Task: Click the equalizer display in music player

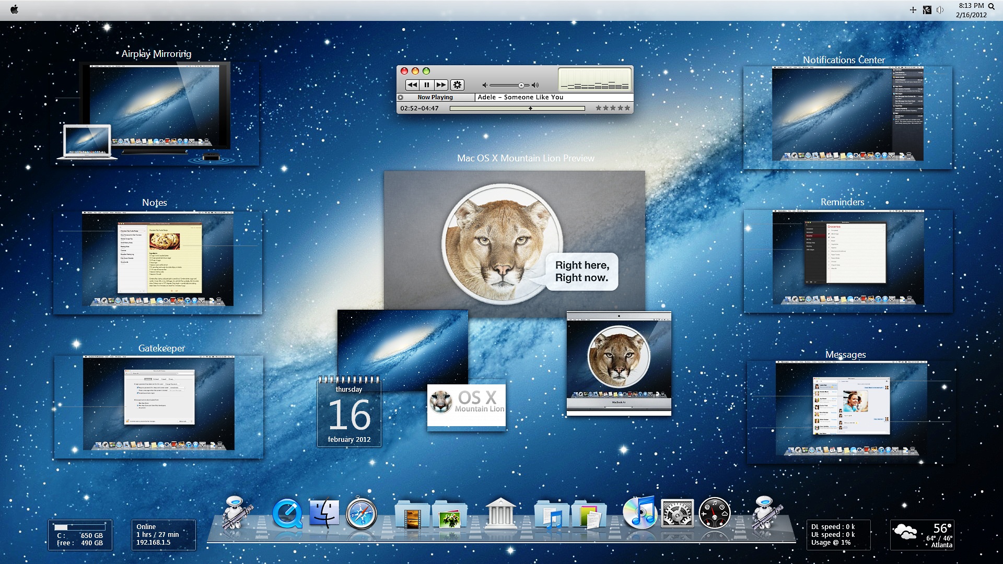Action: click(x=594, y=79)
